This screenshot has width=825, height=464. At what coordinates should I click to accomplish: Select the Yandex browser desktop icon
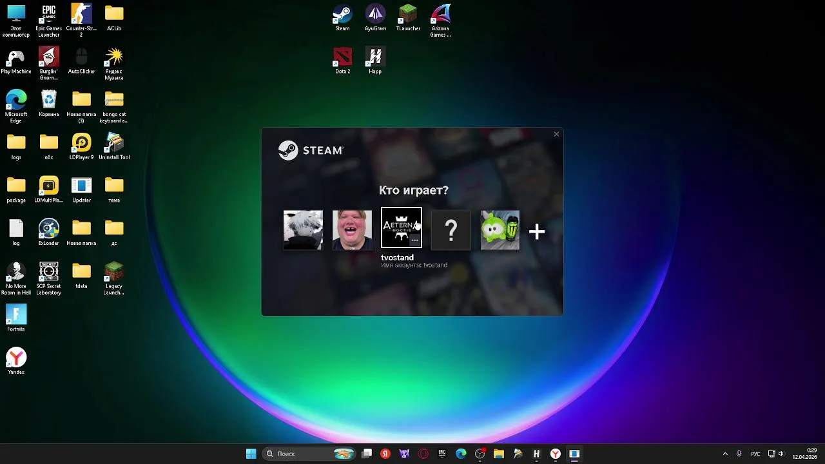coord(16,362)
